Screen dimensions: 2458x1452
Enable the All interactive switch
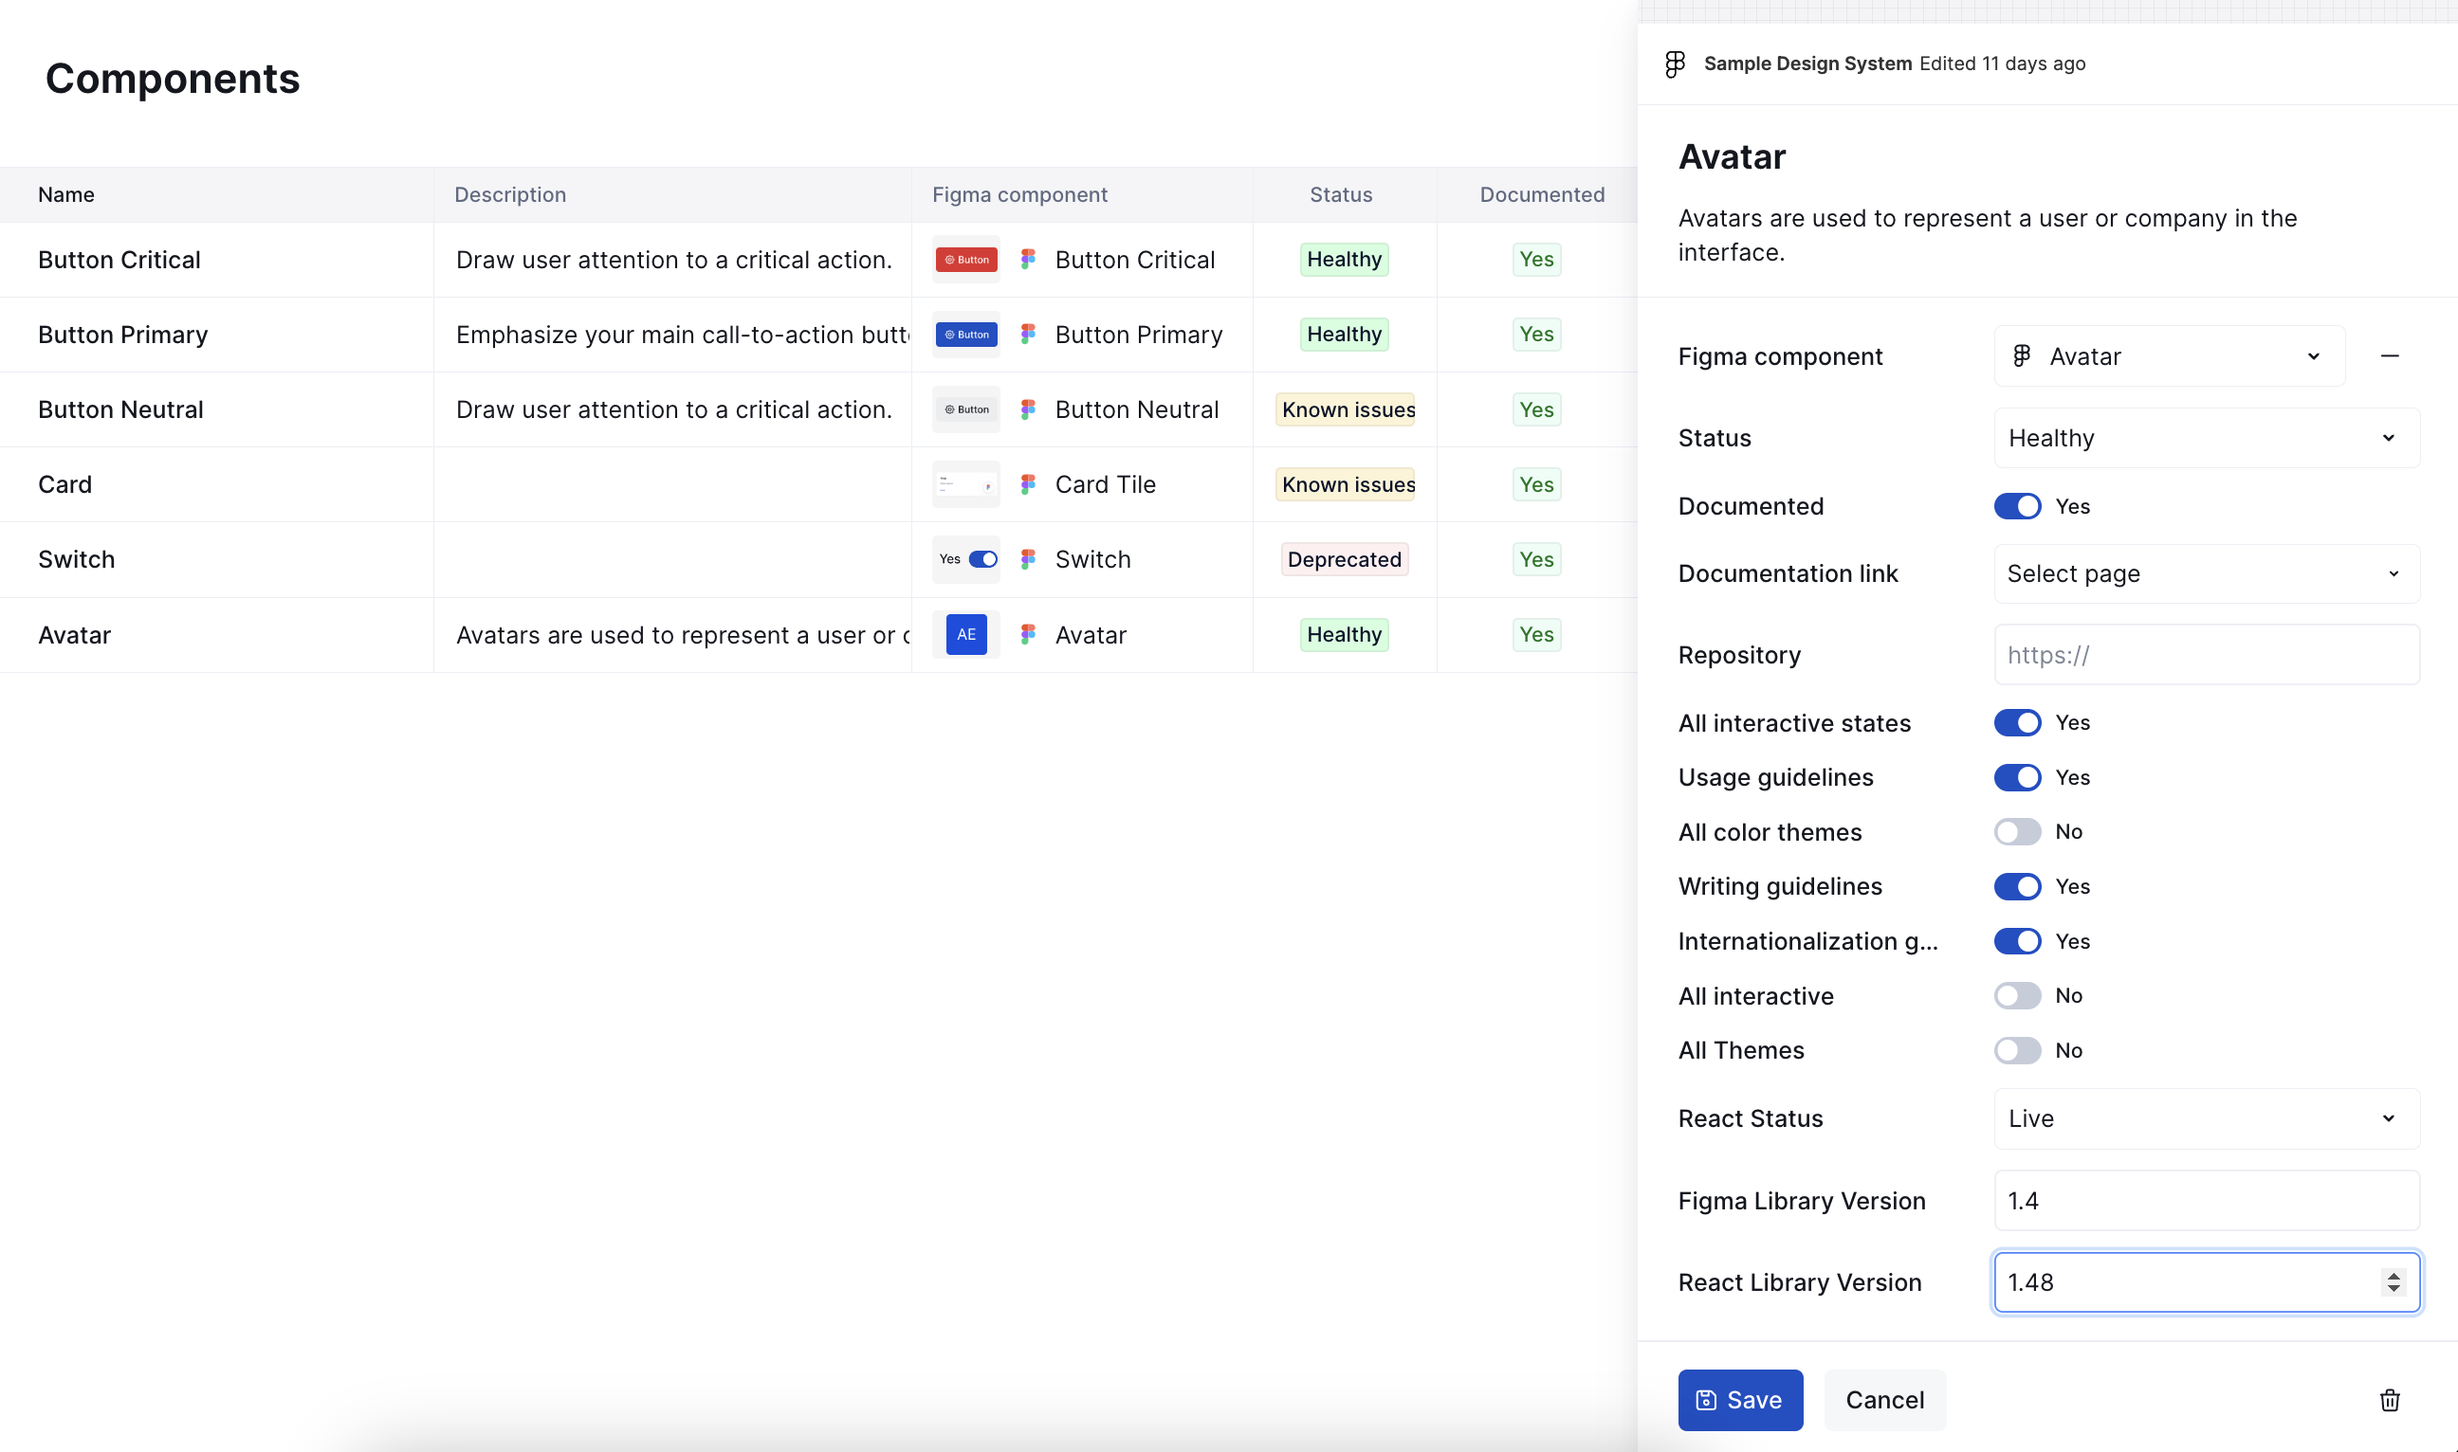click(x=2017, y=996)
